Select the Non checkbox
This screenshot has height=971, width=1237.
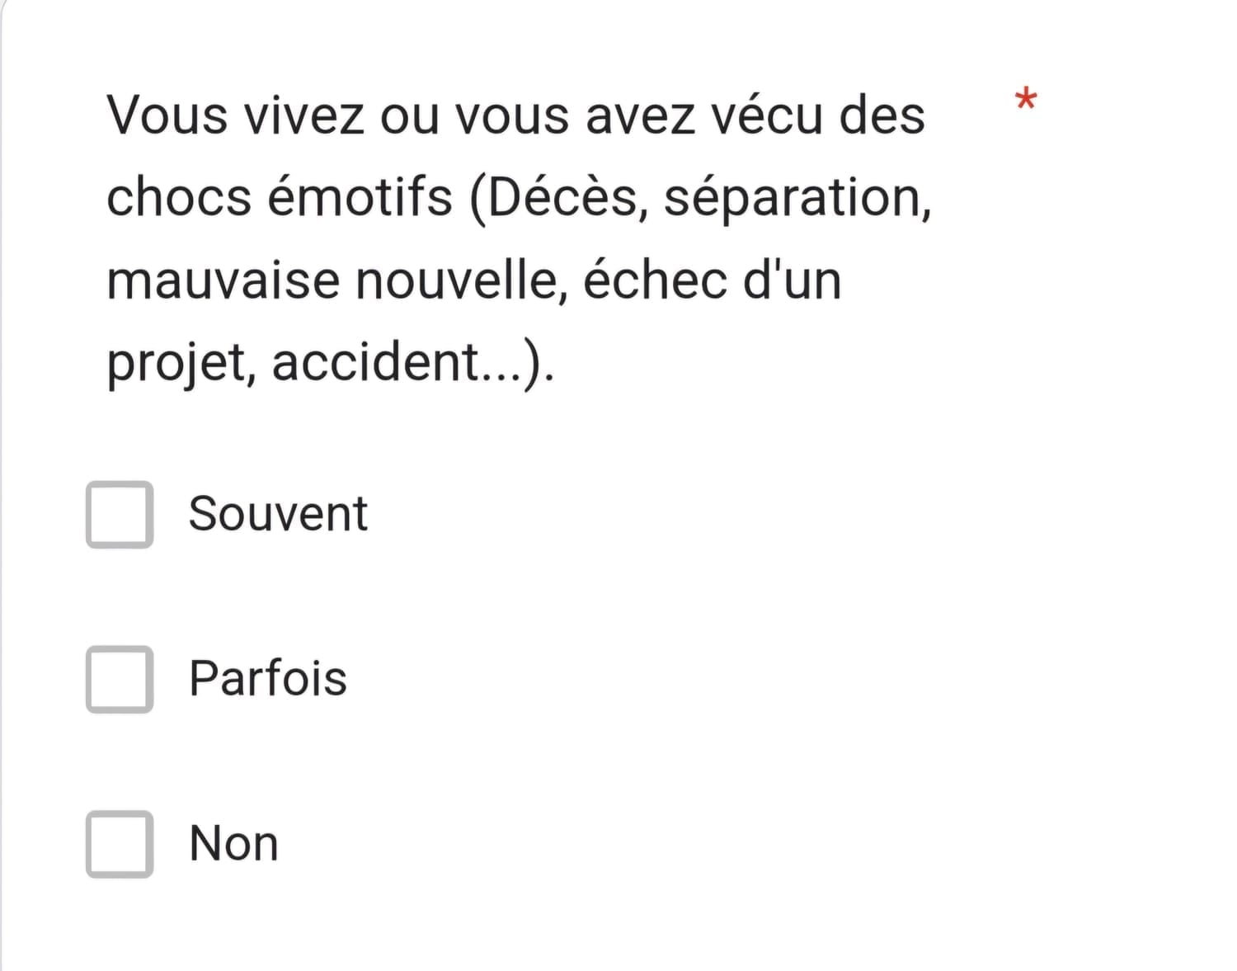point(120,844)
